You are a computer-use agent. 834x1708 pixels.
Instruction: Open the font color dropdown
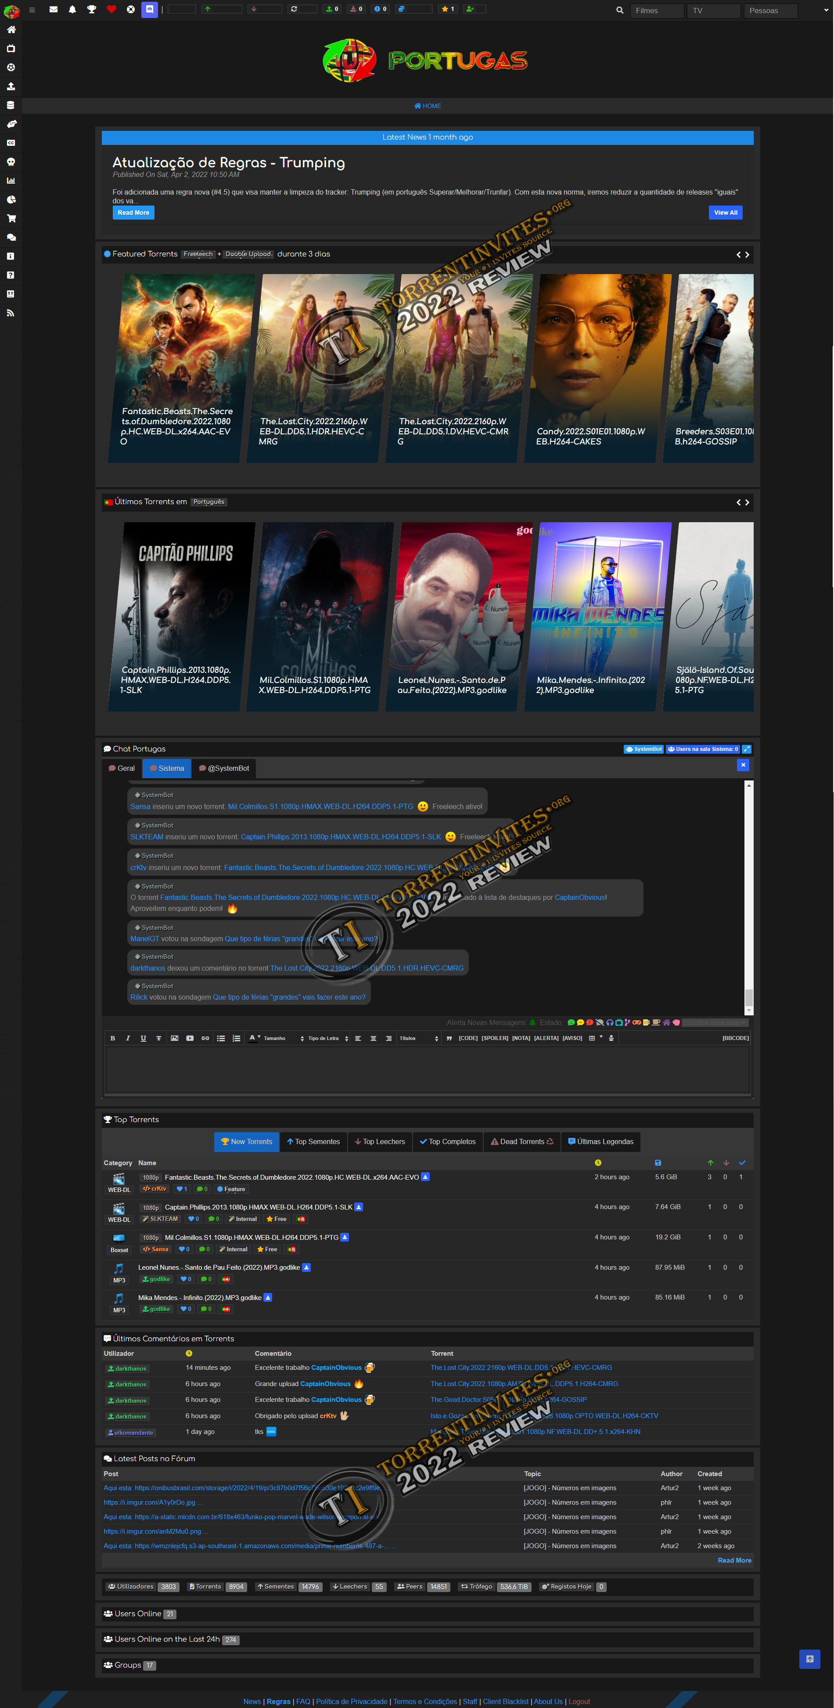255,1038
